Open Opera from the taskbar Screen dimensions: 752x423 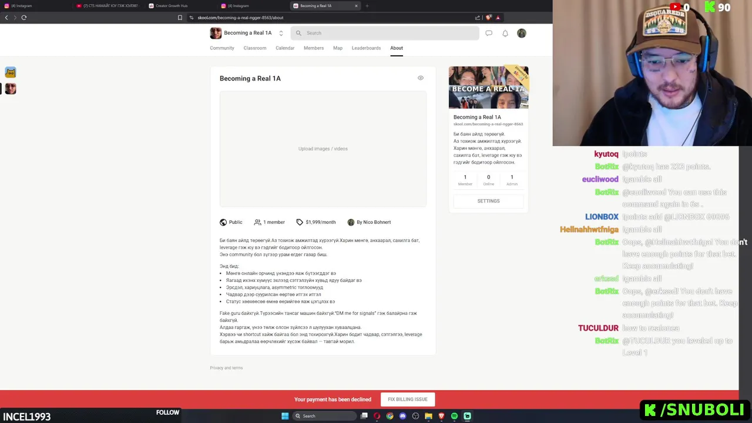tap(377, 416)
